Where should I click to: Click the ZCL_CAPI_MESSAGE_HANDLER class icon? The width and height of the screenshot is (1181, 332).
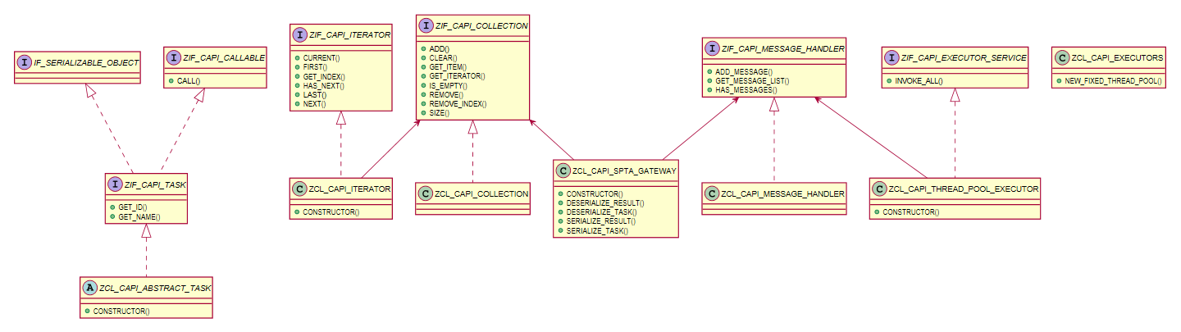point(713,193)
